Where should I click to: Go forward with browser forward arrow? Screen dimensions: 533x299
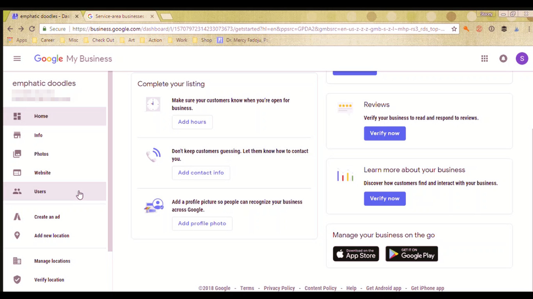pos(21,29)
